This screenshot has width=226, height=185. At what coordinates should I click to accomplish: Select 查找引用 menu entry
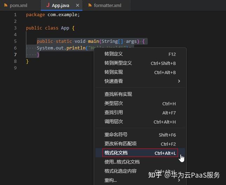click(140, 113)
